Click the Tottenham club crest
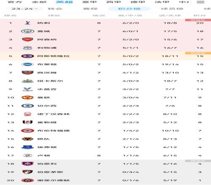 27,23
